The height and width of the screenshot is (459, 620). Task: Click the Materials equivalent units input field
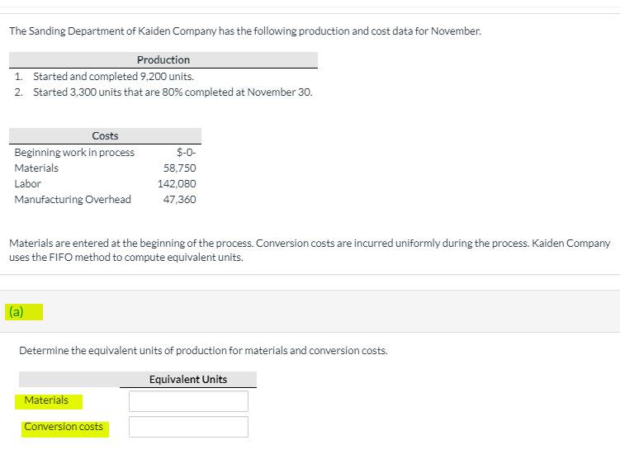pyautogui.click(x=188, y=401)
